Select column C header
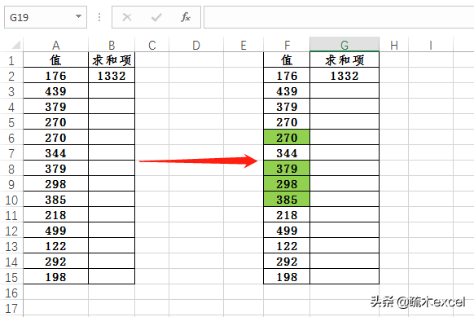The width and height of the screenshot is (474, 317). pos(152,45)
